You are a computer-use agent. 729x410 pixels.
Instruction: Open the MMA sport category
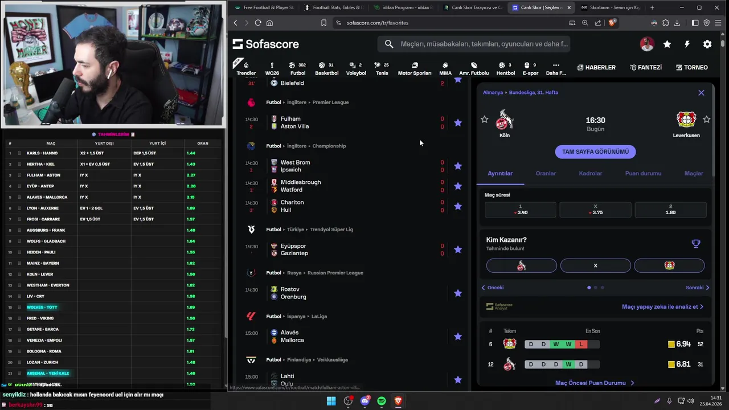[x=445, y=68]
